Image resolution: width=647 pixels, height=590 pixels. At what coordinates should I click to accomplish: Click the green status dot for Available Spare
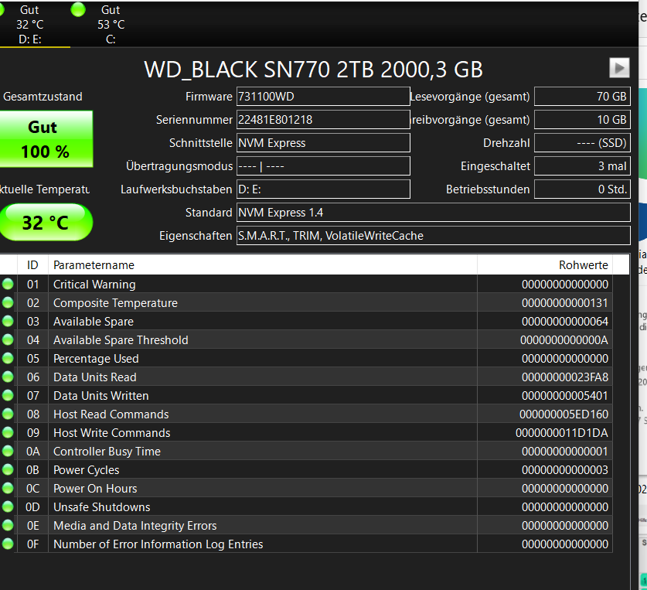click(x=8, y=321)
